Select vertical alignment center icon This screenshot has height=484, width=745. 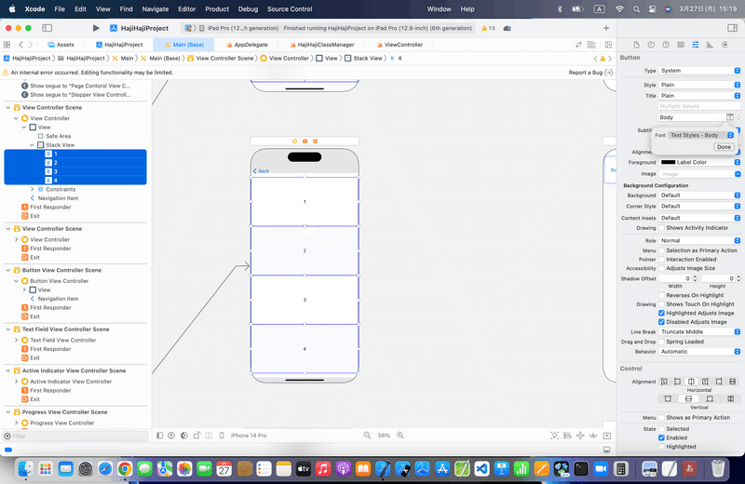point(688,398)
